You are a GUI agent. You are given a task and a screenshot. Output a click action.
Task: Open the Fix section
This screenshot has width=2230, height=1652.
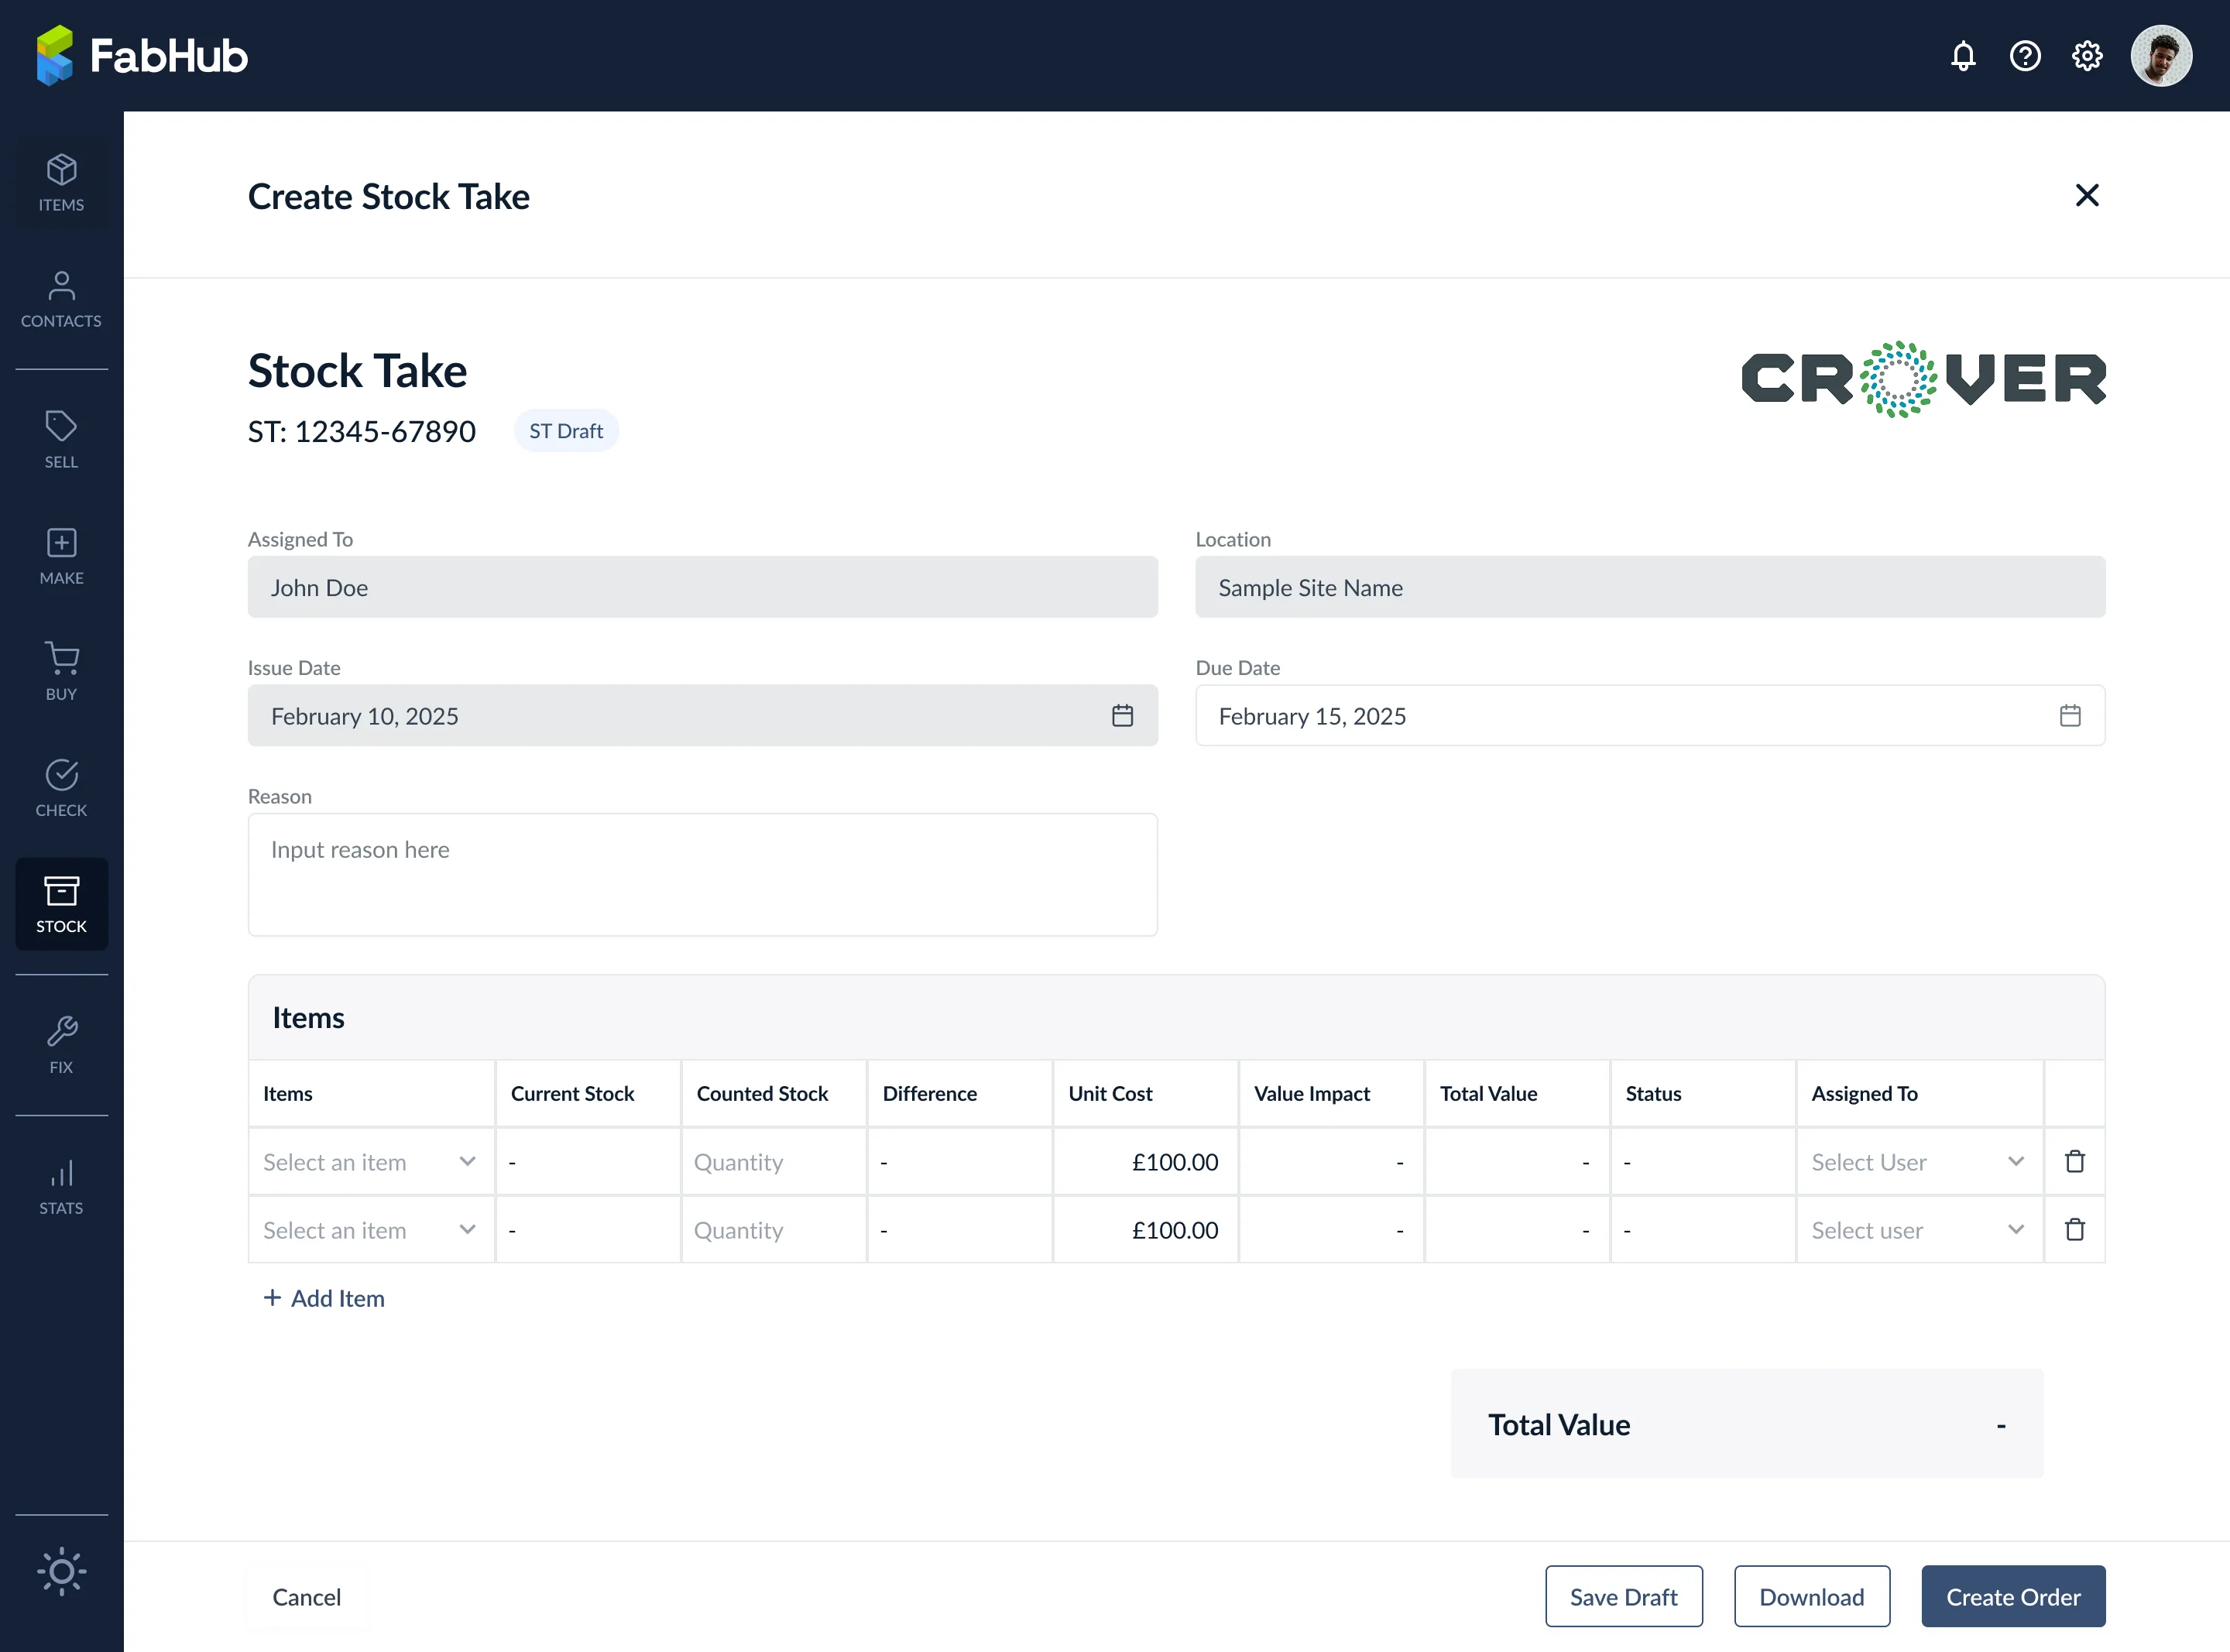pyautogui.click(x=62, y=1045)
